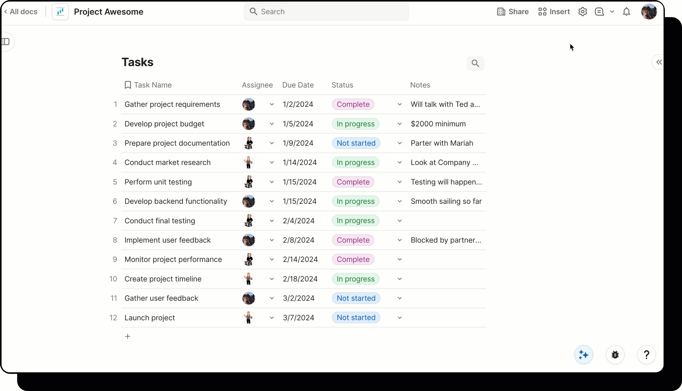Open Assignee dropdown for Launch project
The height and width of the screenshot is (391, 682).
pos(272,318)
